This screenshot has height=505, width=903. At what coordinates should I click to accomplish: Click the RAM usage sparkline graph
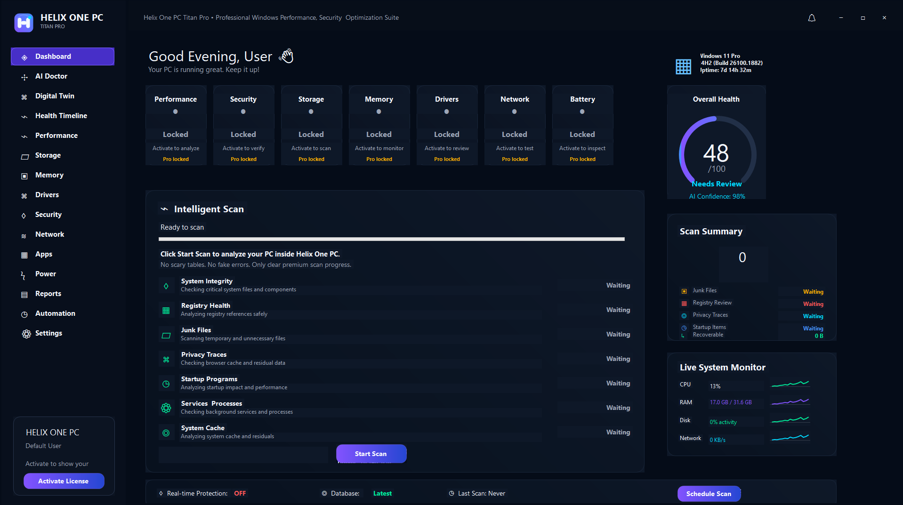click(x=790, y=402)
